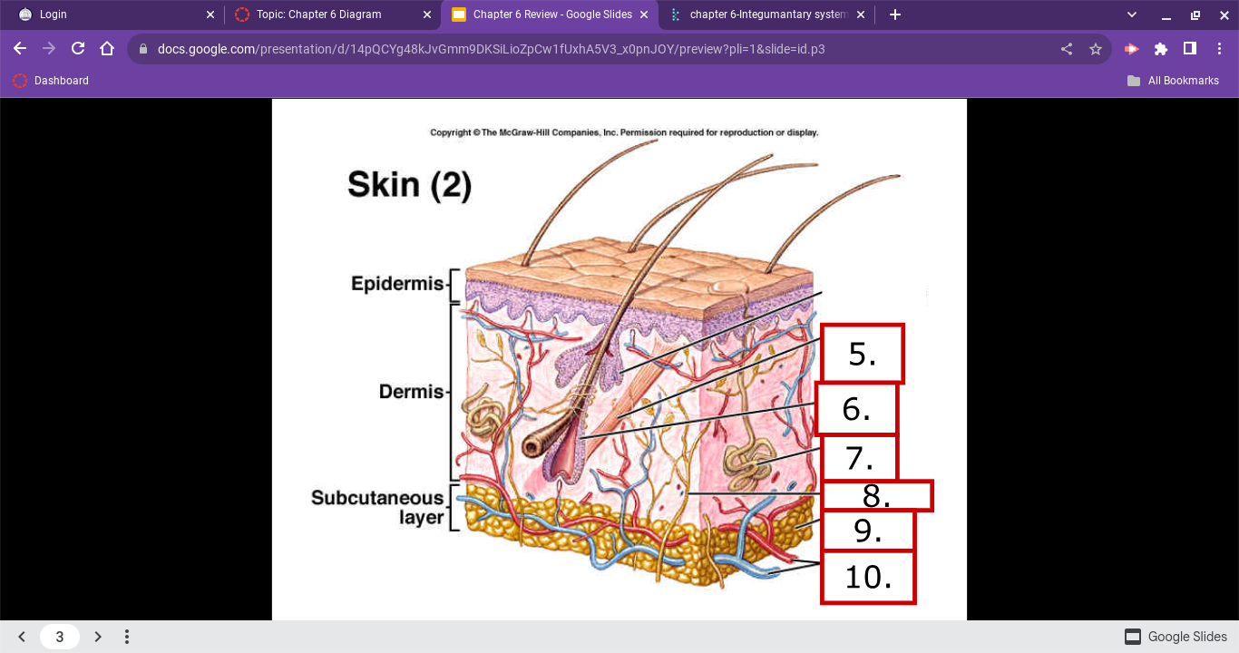The height and width of the screenshot is (653, 1239).
Task: Open the All Bookmarks folder
Action: pyautogui.click(x=1173, y=81)
